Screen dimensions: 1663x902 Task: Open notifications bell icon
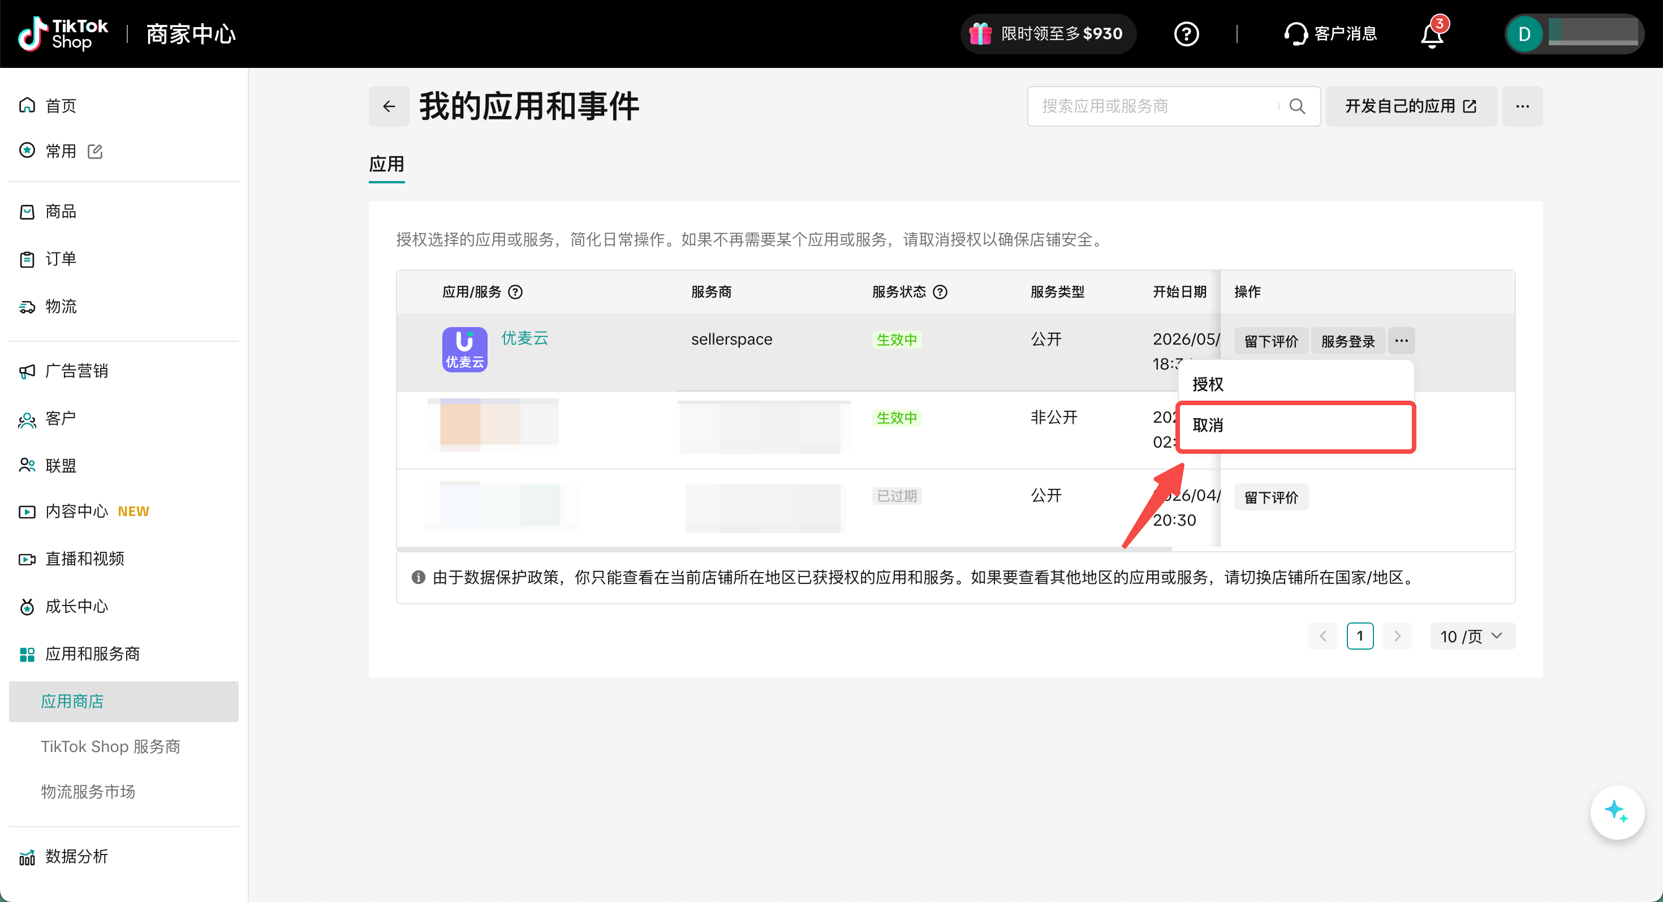[x=1433, y=33]
